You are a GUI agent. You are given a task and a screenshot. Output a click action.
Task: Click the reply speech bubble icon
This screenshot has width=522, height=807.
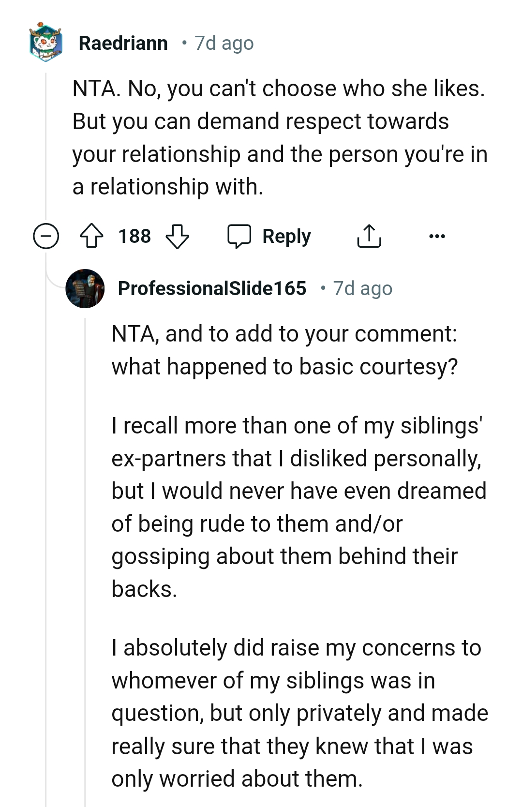coord(241,236)
